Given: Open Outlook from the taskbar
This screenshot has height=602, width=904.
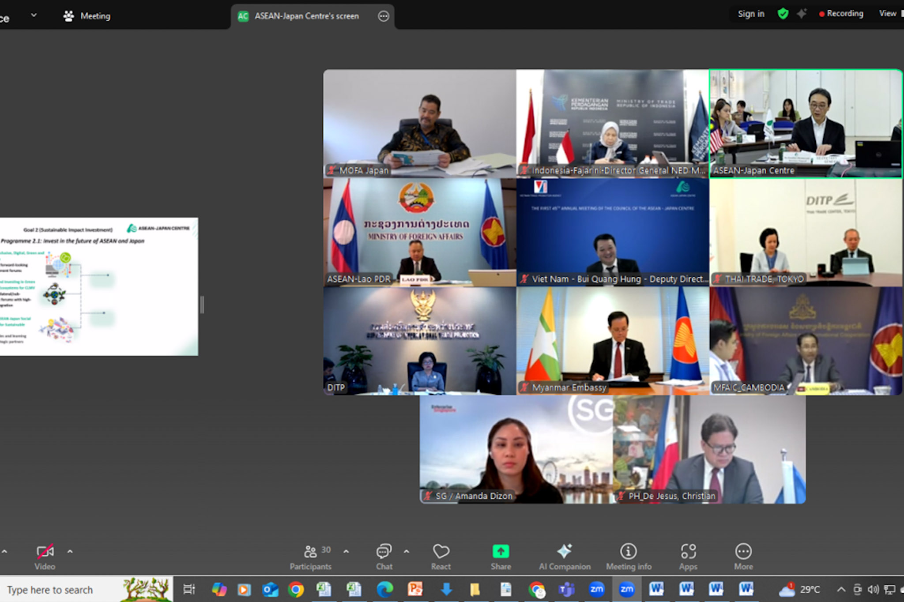Looking at the screenshot, I should pyautogui.click(x=270, y=589).
